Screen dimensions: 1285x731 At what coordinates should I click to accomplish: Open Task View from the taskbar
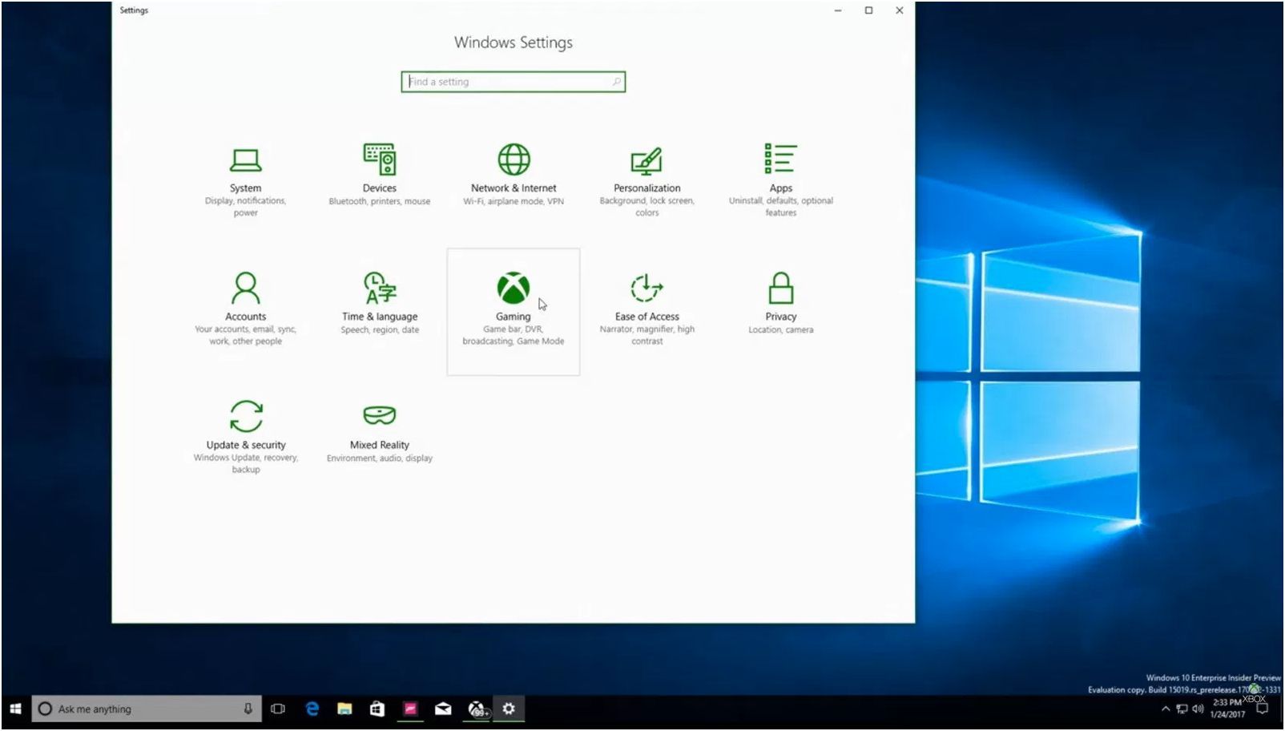(x=278, y=709)
